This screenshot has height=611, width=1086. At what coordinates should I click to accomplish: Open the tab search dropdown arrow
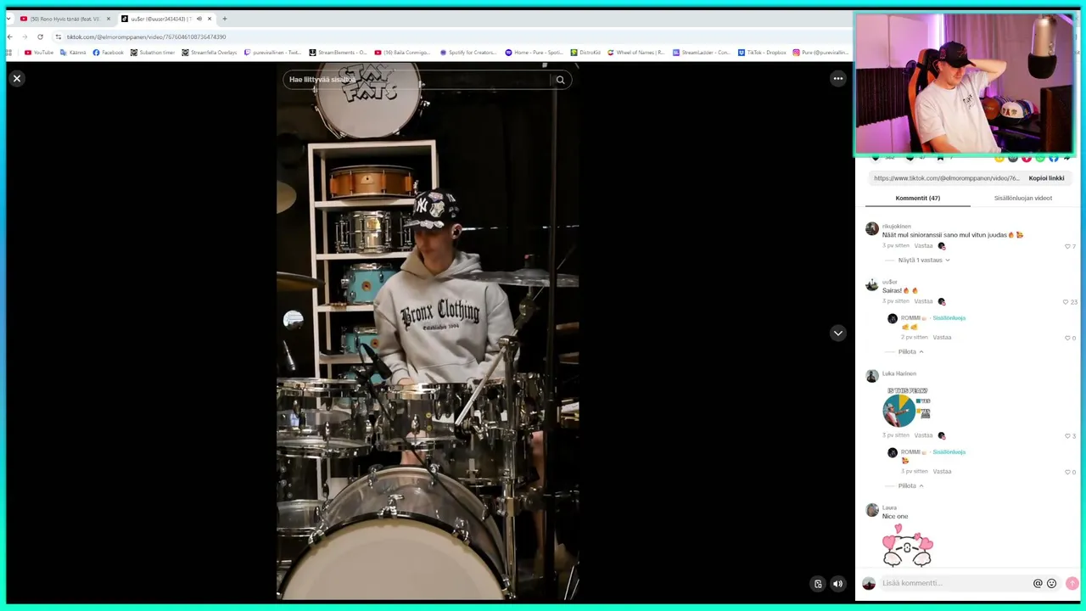point(8,19)
